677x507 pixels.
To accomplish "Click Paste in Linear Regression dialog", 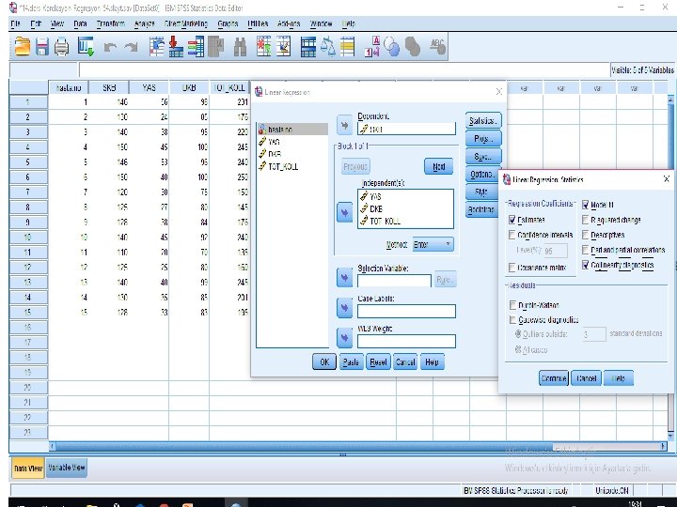I will pyautogui.click(x=351, y=362).
